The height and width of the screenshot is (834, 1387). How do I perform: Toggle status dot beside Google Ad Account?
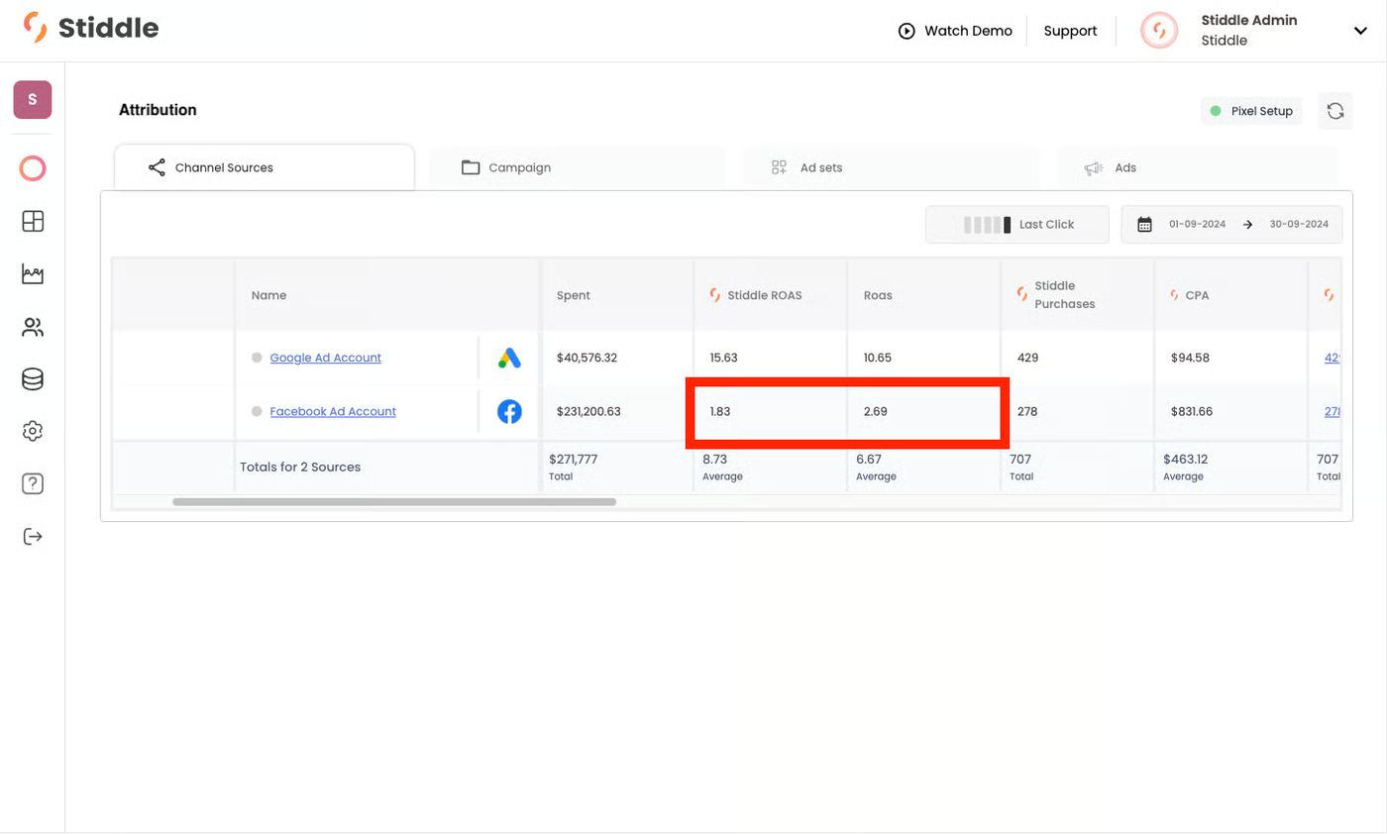click(257, 358)
